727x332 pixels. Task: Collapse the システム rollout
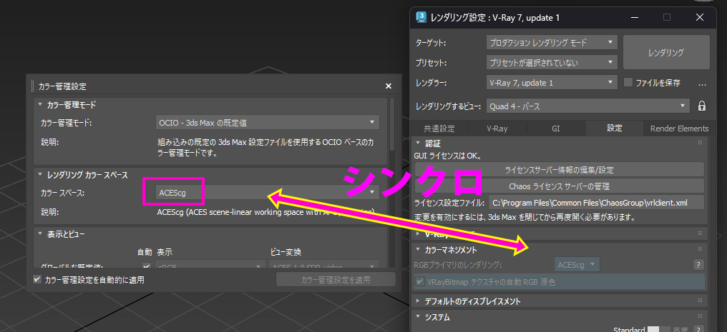click(418, 317)
